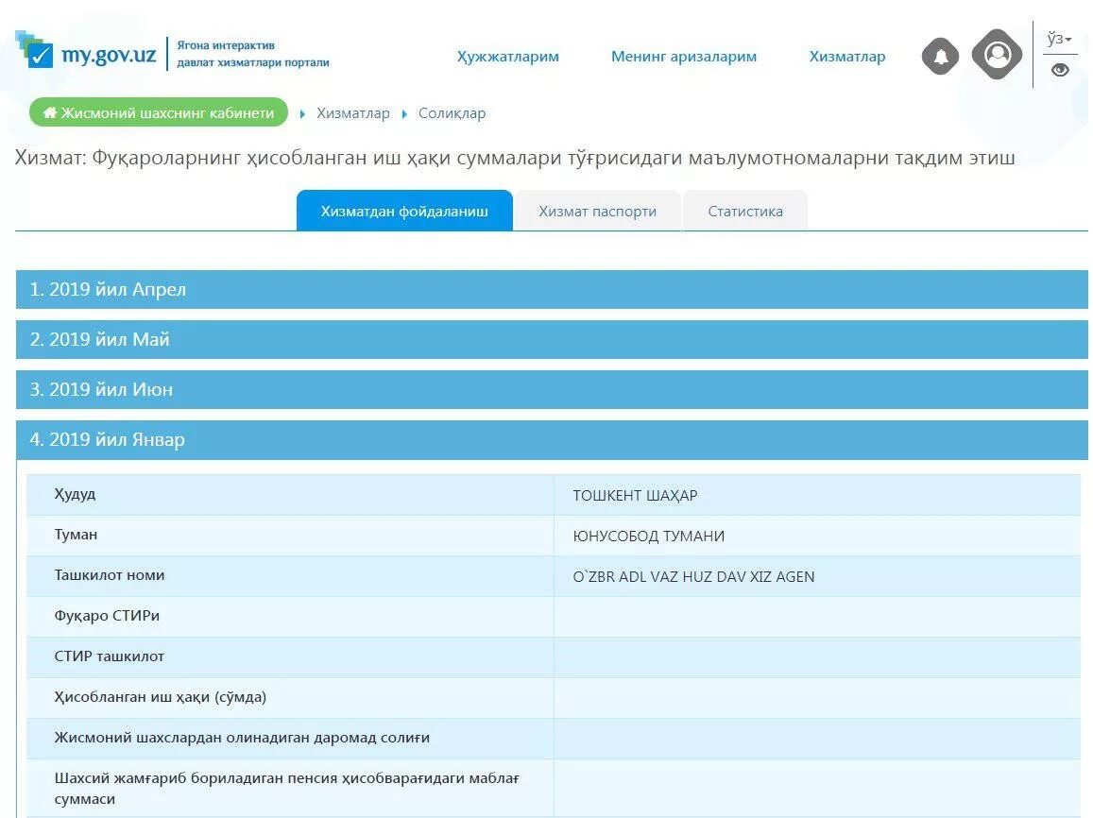Click the Ягона интерактив давлат хизматлари портали text
Screen dimensions: 1093x818
click(252, 54)
